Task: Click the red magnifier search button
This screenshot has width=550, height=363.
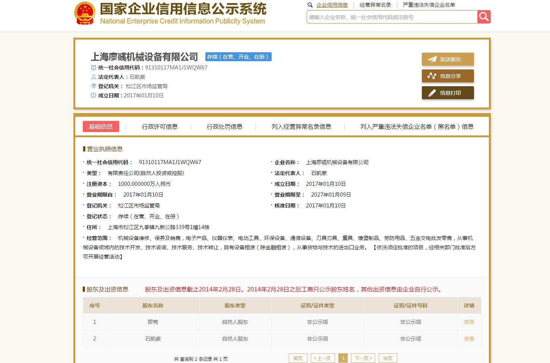Action: point(484,17)
